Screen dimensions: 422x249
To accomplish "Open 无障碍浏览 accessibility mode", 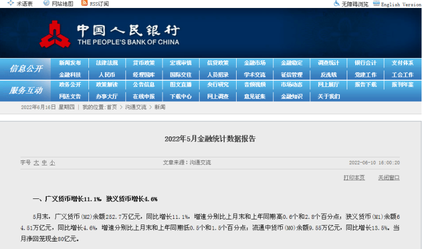I will click(x=355, y=5).
